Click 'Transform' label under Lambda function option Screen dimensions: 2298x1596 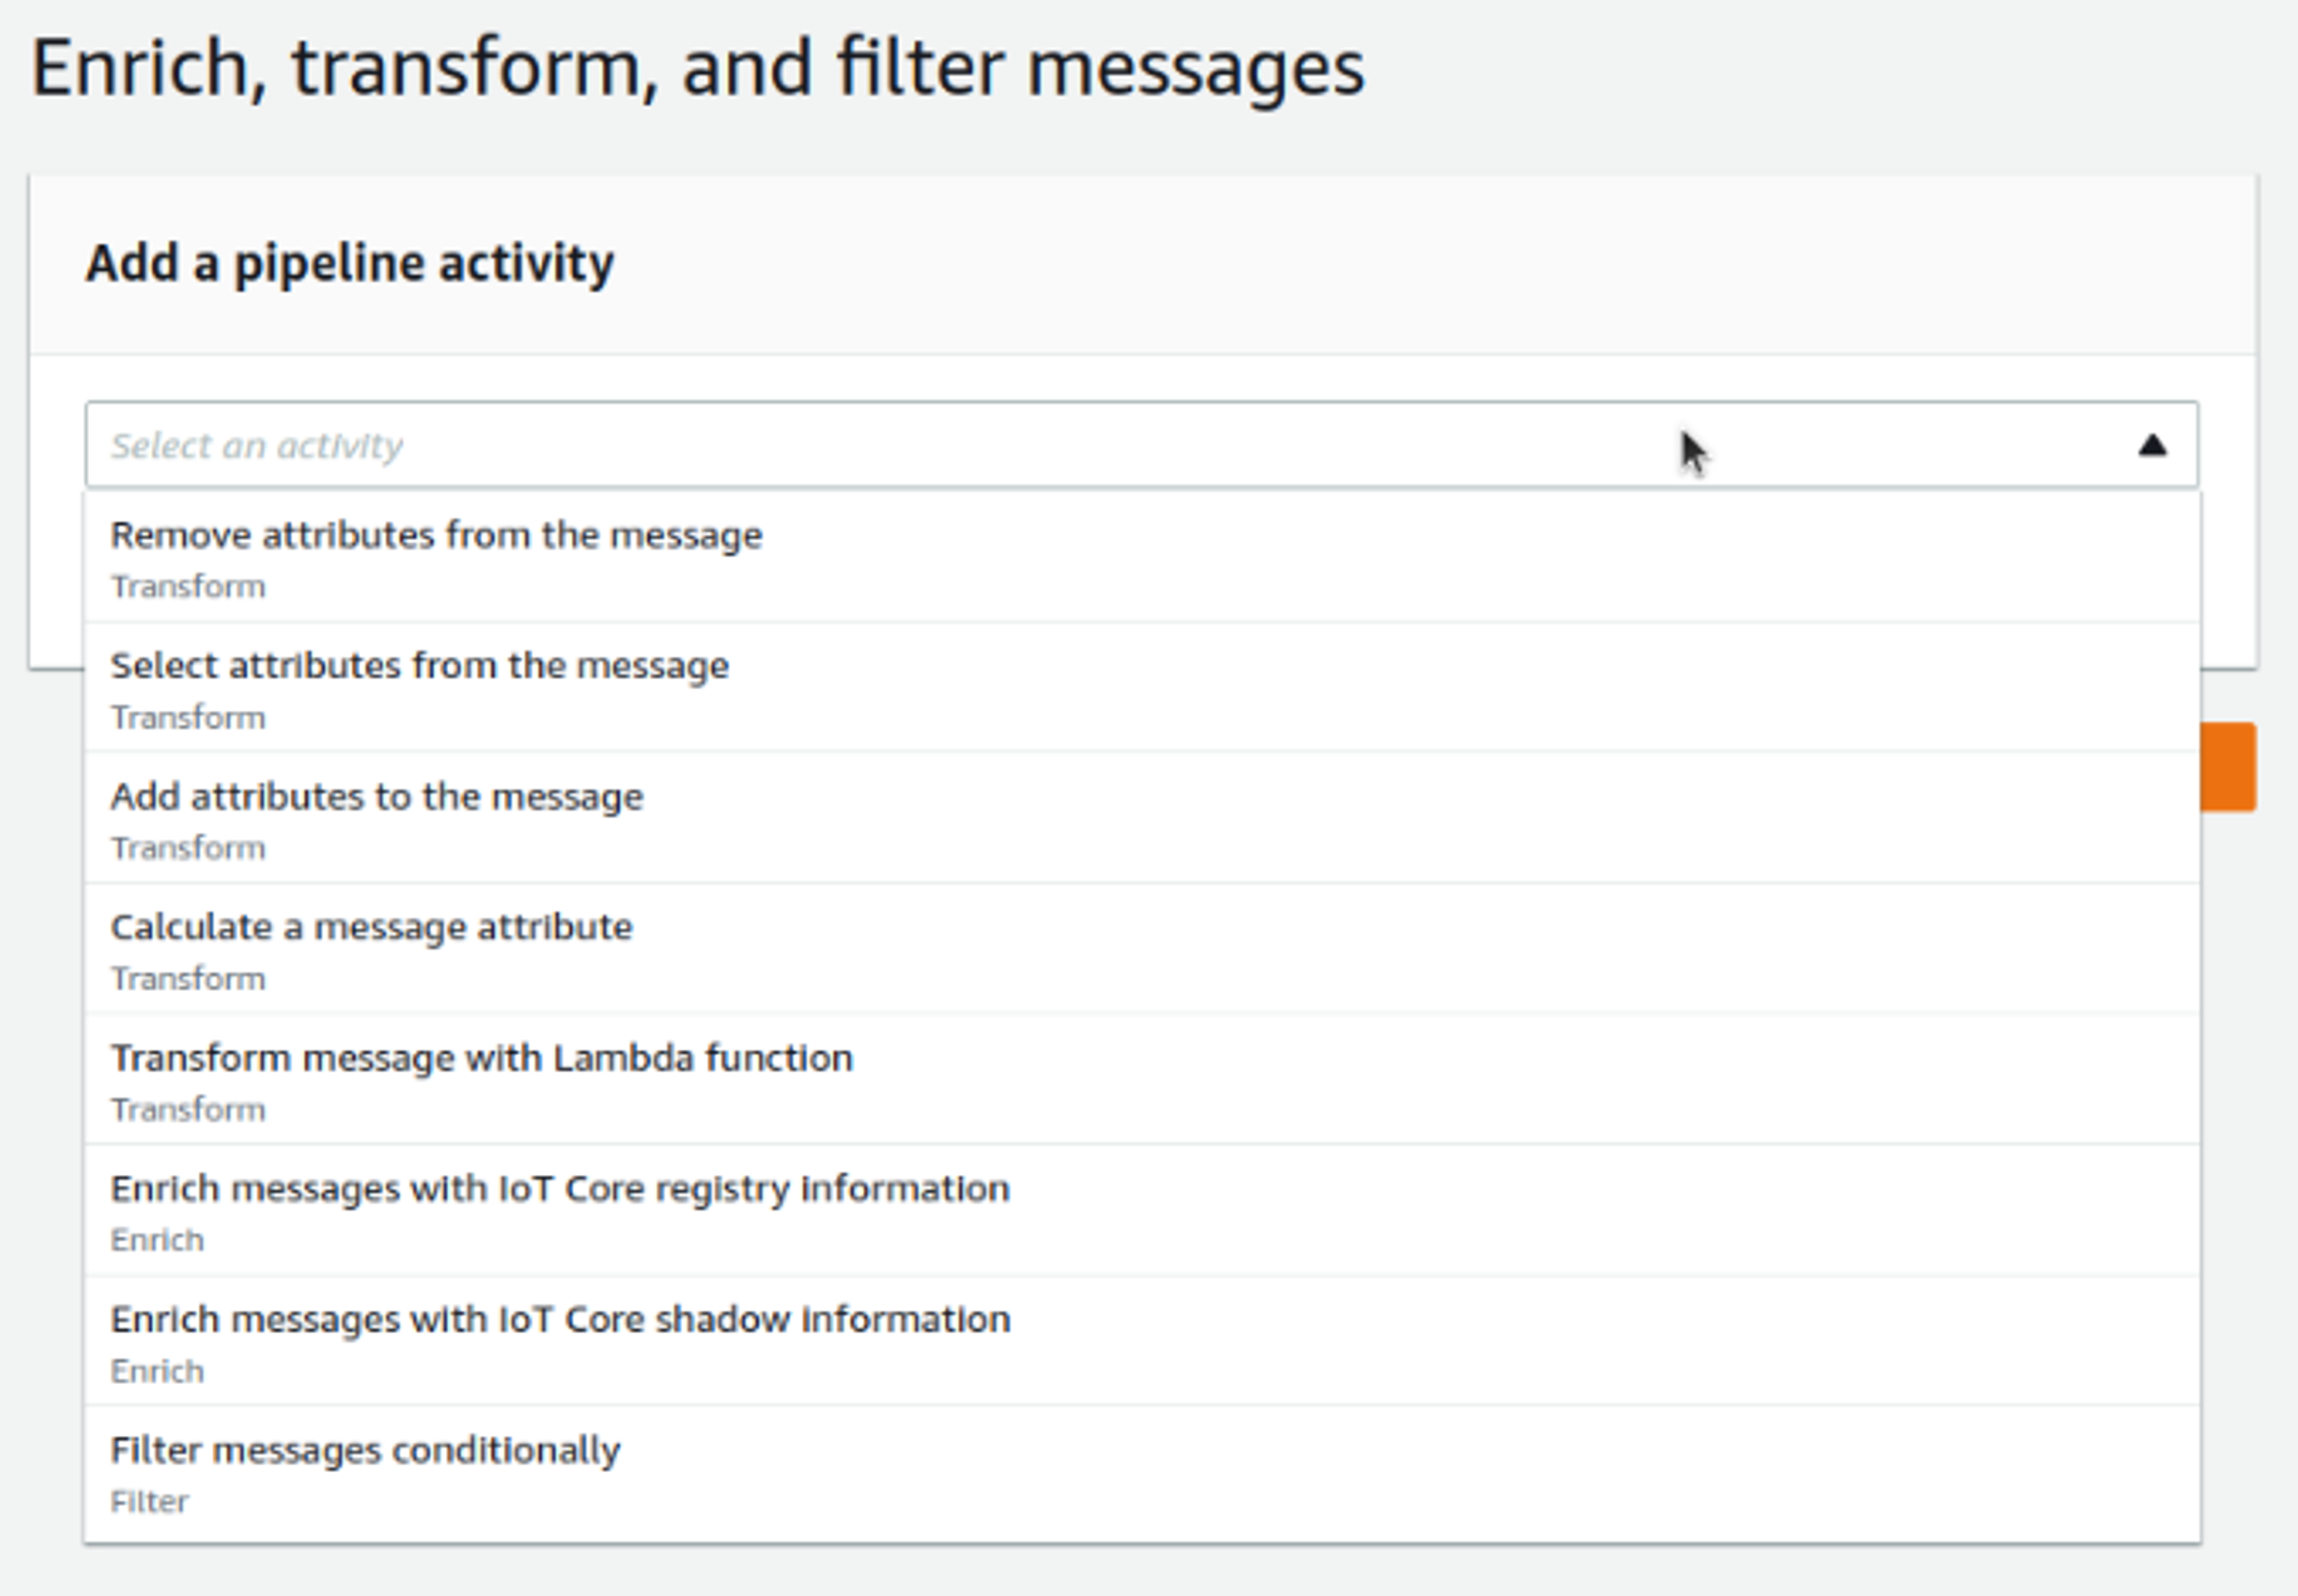[x=188, y=1110]
